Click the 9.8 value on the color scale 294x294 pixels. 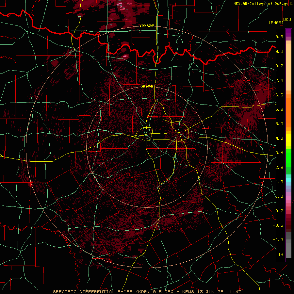pos(279,37)
